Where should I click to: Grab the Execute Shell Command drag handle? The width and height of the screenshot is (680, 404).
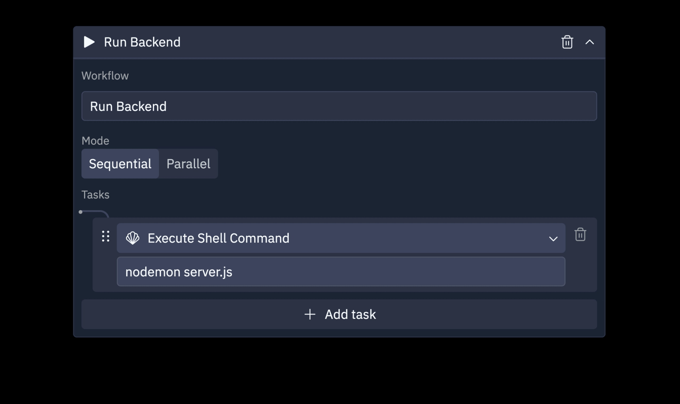105,237
